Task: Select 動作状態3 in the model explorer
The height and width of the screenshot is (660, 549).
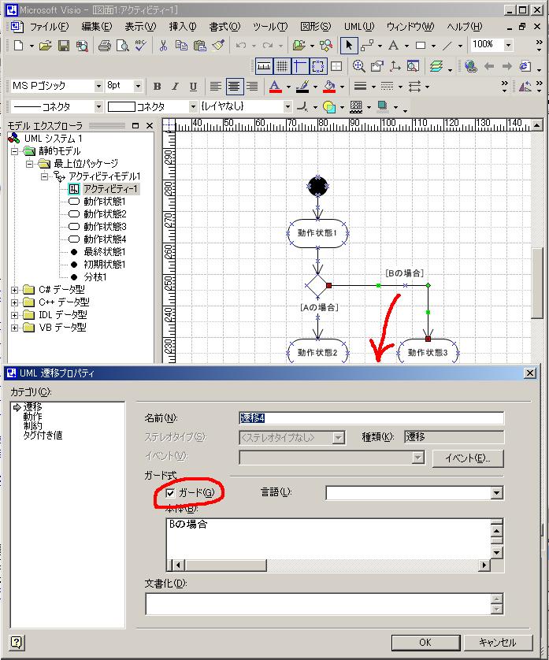Action: pos(105,227)
